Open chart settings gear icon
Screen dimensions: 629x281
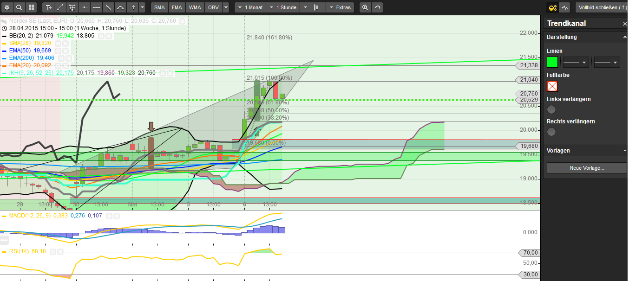tap(7, 7)
